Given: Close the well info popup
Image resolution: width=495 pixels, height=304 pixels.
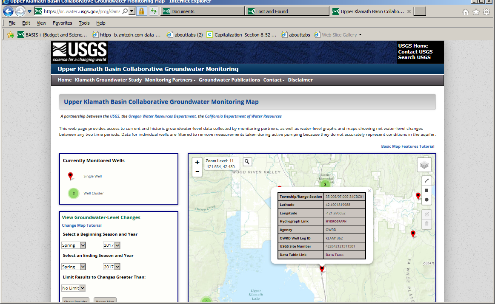Looking at the screenshot, I should (x=369, y=191).
